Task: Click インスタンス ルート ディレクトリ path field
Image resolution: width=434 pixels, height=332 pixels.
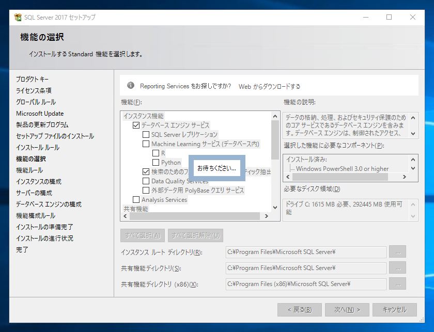Action: [x=306, y=252]
